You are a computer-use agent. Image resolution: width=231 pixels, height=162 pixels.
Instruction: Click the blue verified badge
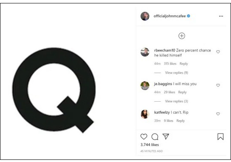(x=189, y=16)
